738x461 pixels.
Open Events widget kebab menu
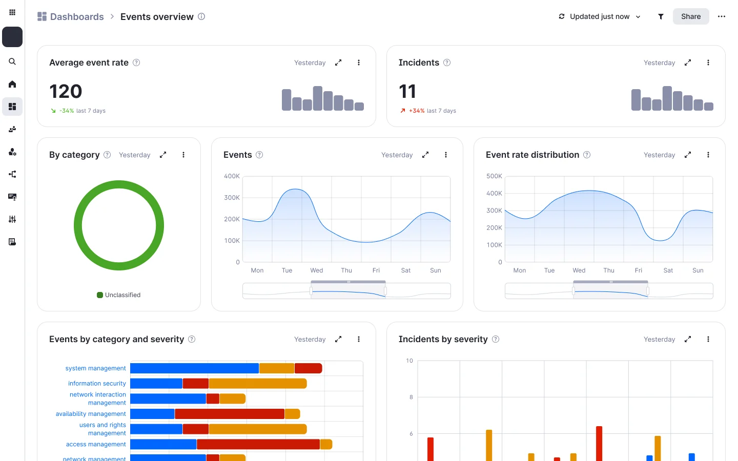pyautogui.click(x=446, y=155)
